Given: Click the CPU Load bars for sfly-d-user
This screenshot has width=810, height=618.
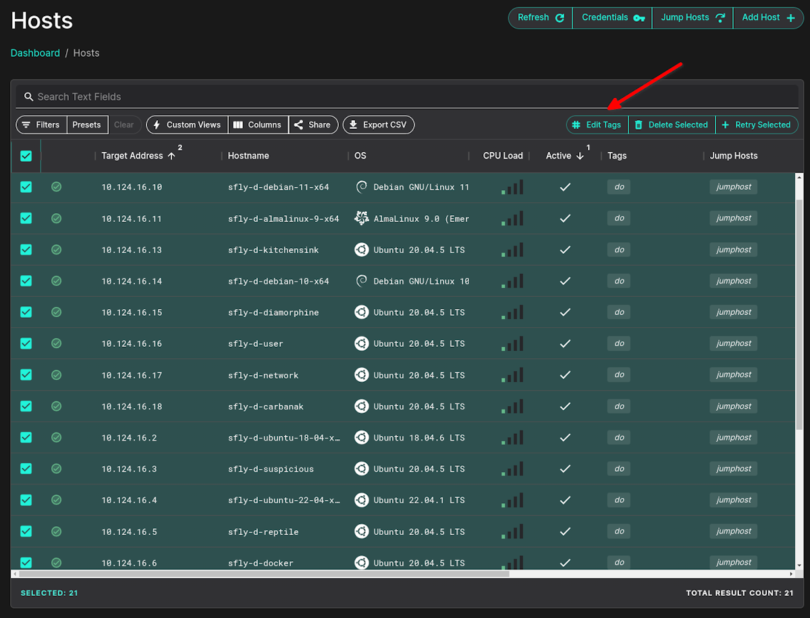Looking at the screenshot, I should [512, 343].
